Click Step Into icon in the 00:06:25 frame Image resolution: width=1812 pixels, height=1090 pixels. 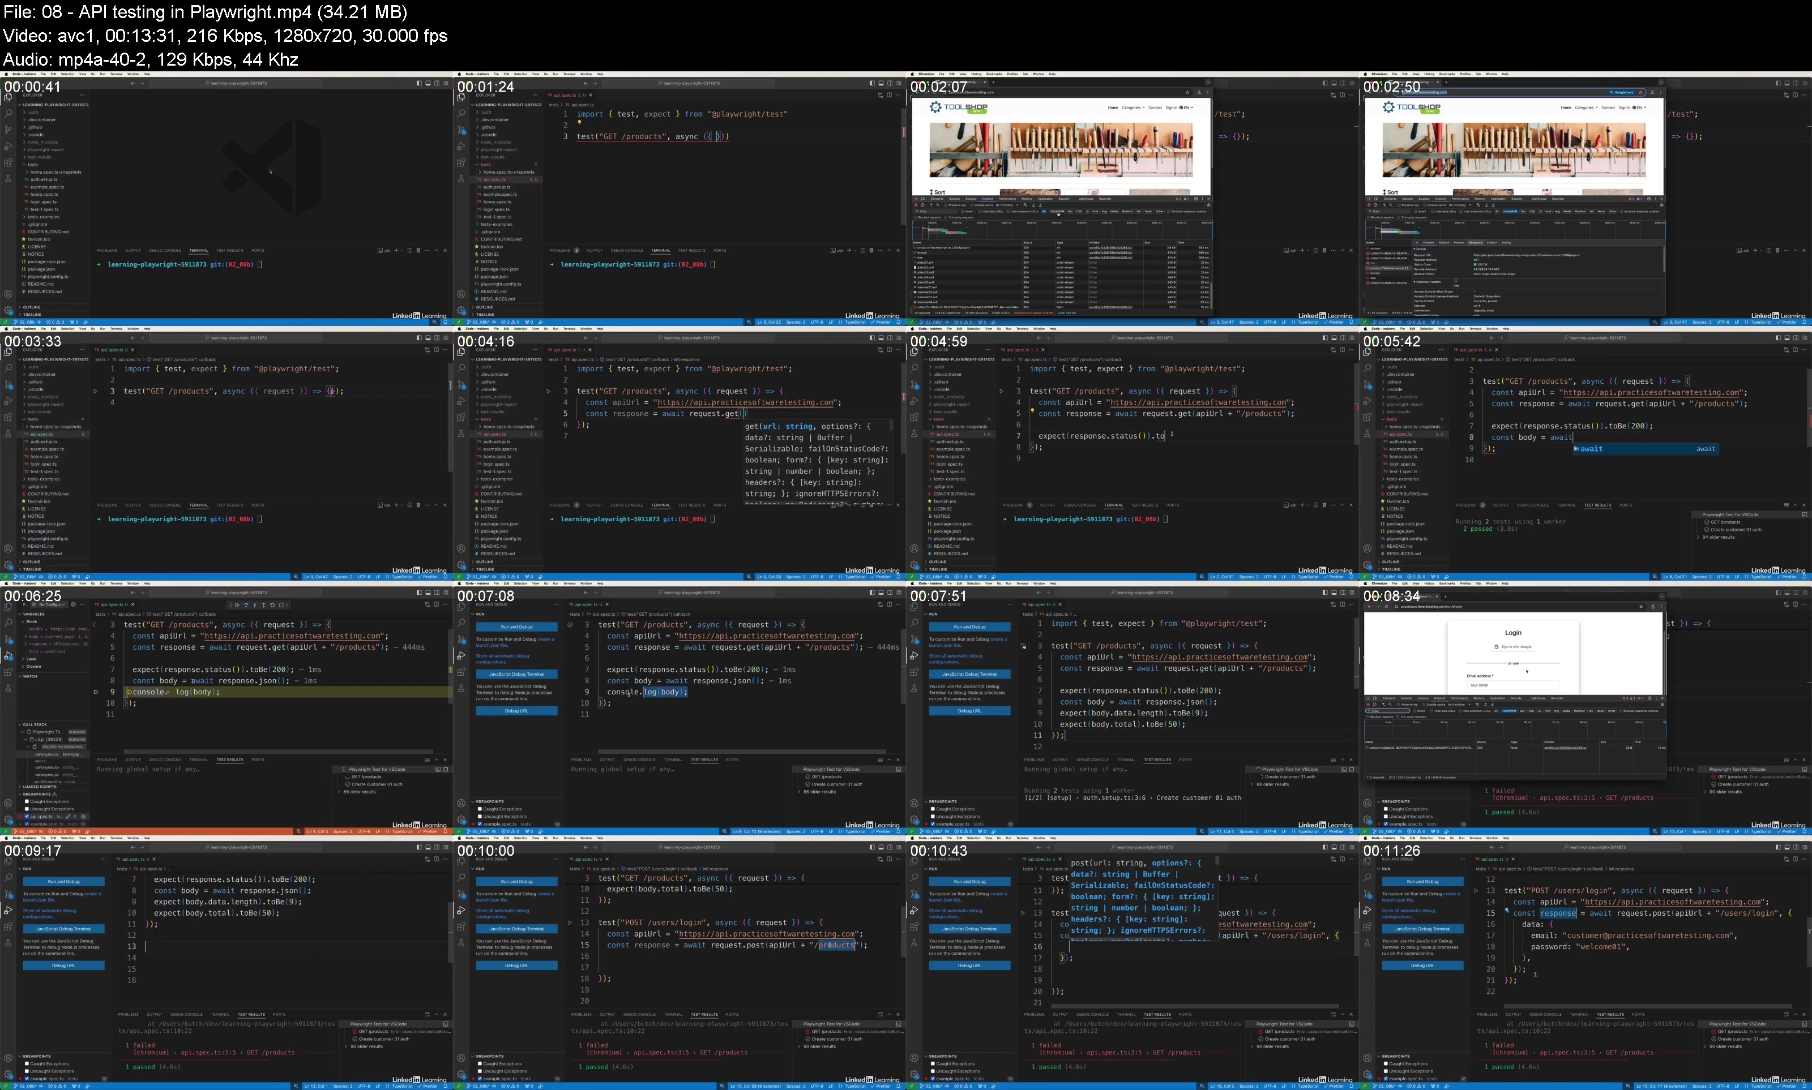point(255,605)
